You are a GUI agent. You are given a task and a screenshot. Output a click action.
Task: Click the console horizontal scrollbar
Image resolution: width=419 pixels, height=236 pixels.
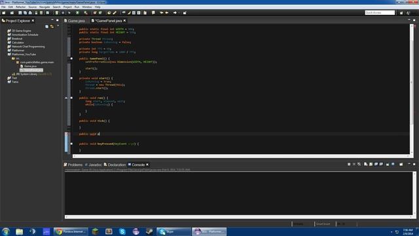coord(238,217)
